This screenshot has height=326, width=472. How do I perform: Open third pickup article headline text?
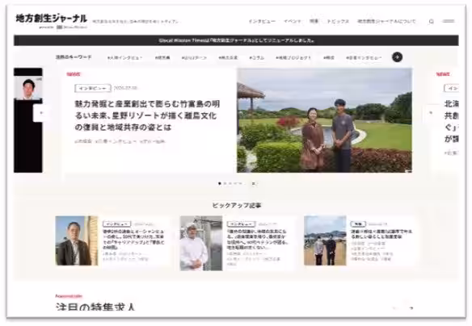tap(381, 234)
